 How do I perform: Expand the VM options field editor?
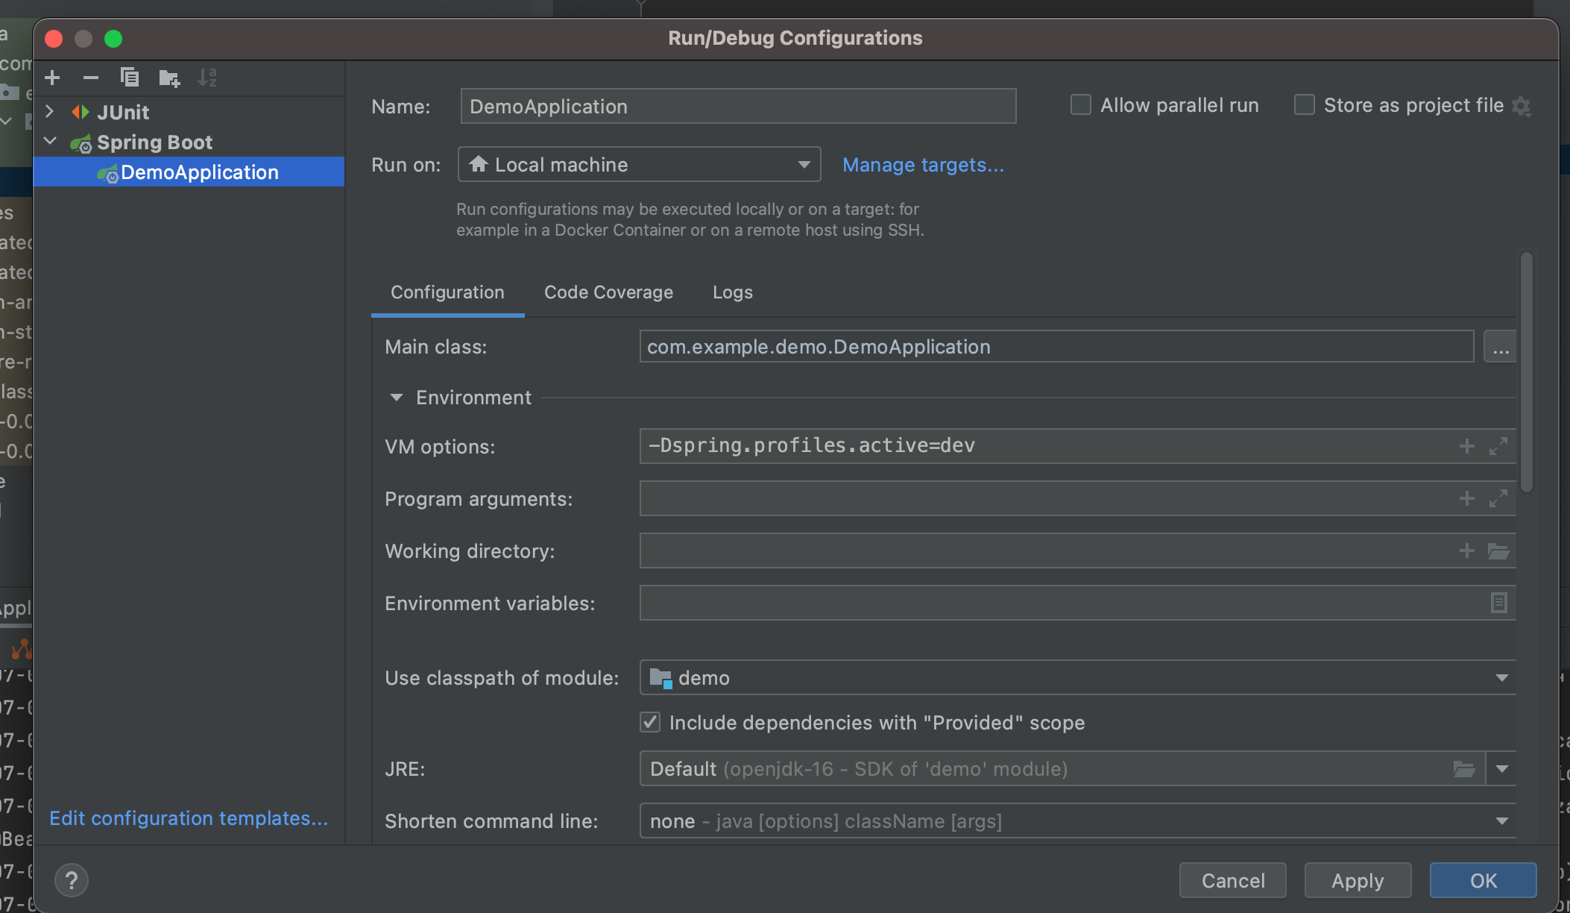click(1498, 446)
